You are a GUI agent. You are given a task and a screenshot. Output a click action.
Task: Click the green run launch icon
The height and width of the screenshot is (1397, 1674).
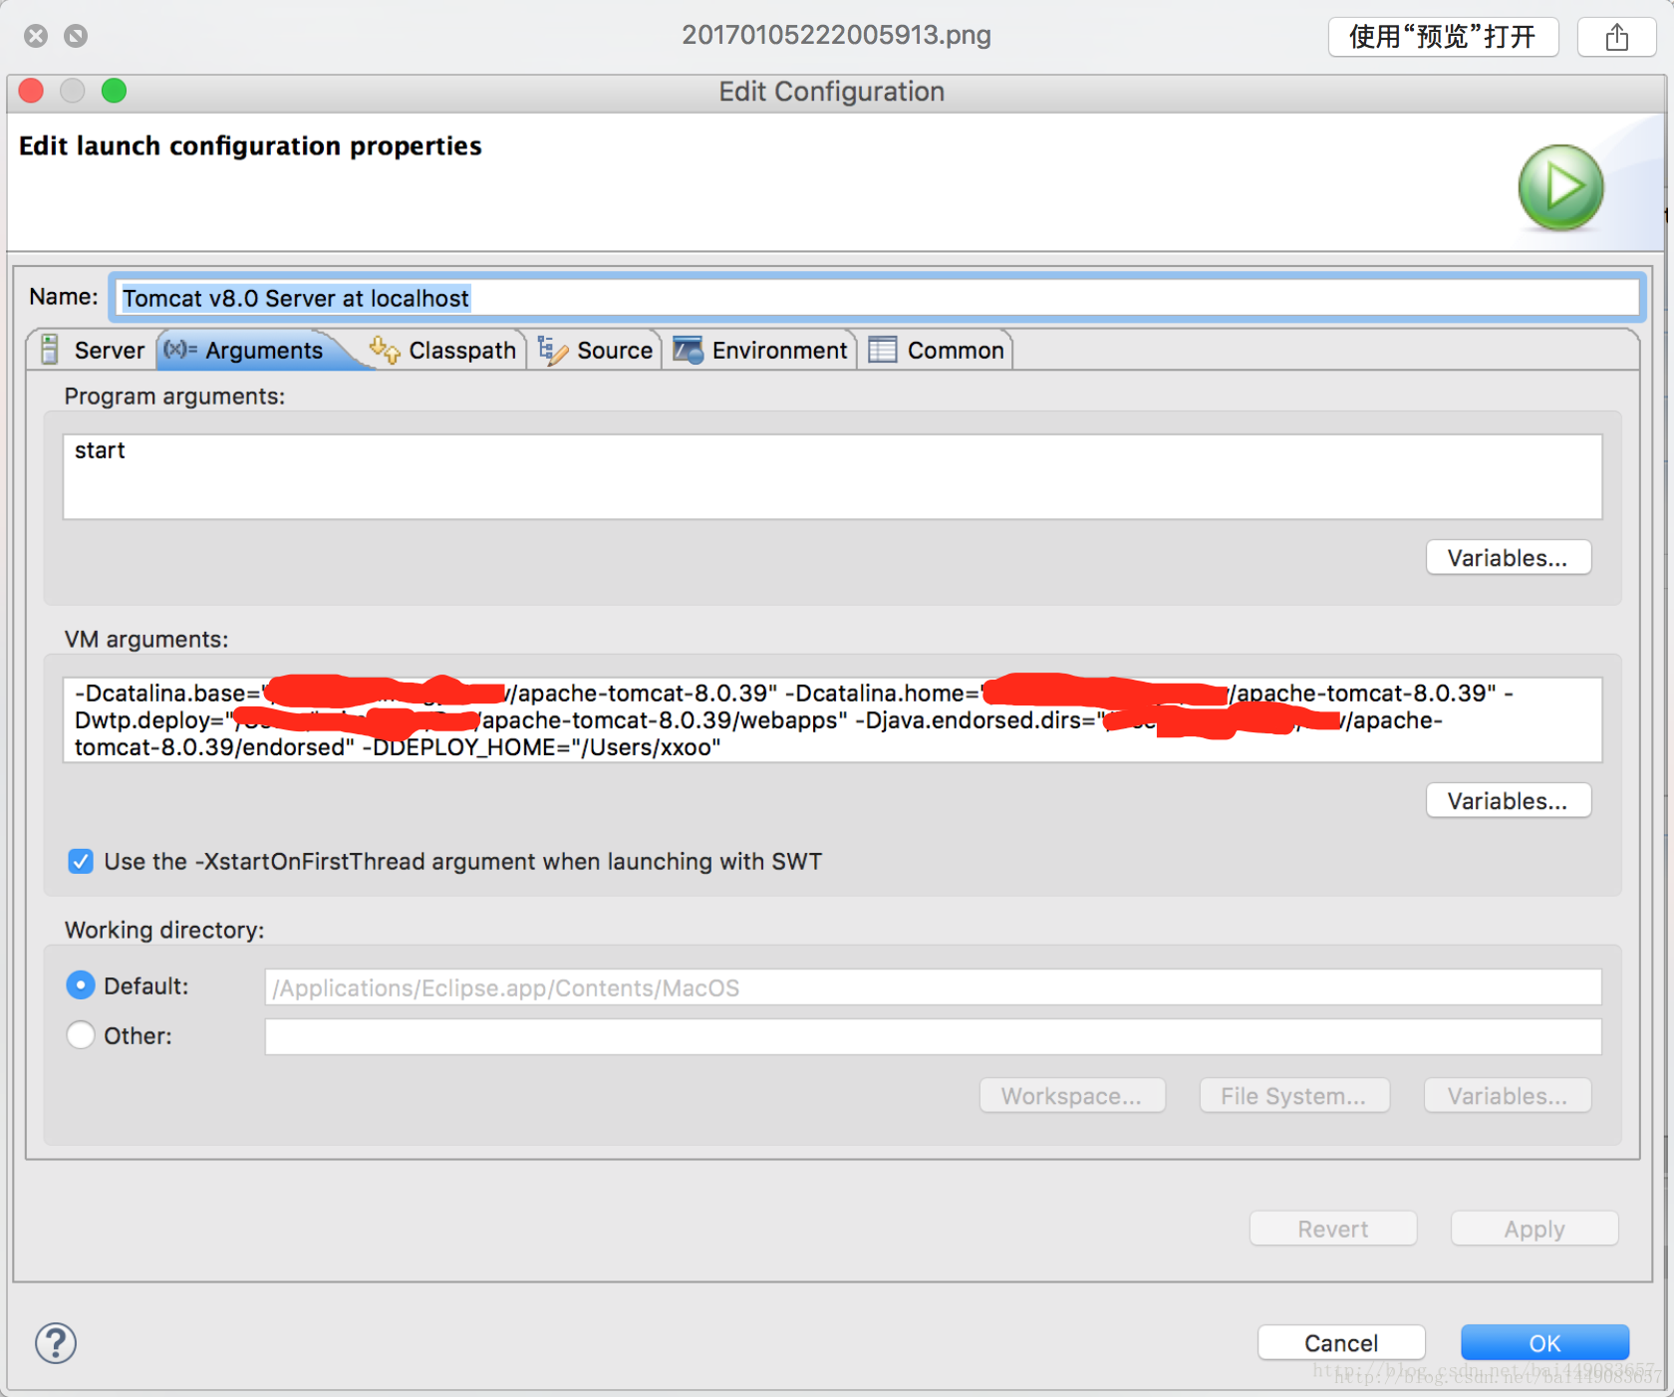click(1560, 187)
